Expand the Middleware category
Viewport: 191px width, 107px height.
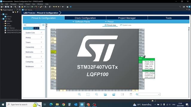tap(34, 66)
